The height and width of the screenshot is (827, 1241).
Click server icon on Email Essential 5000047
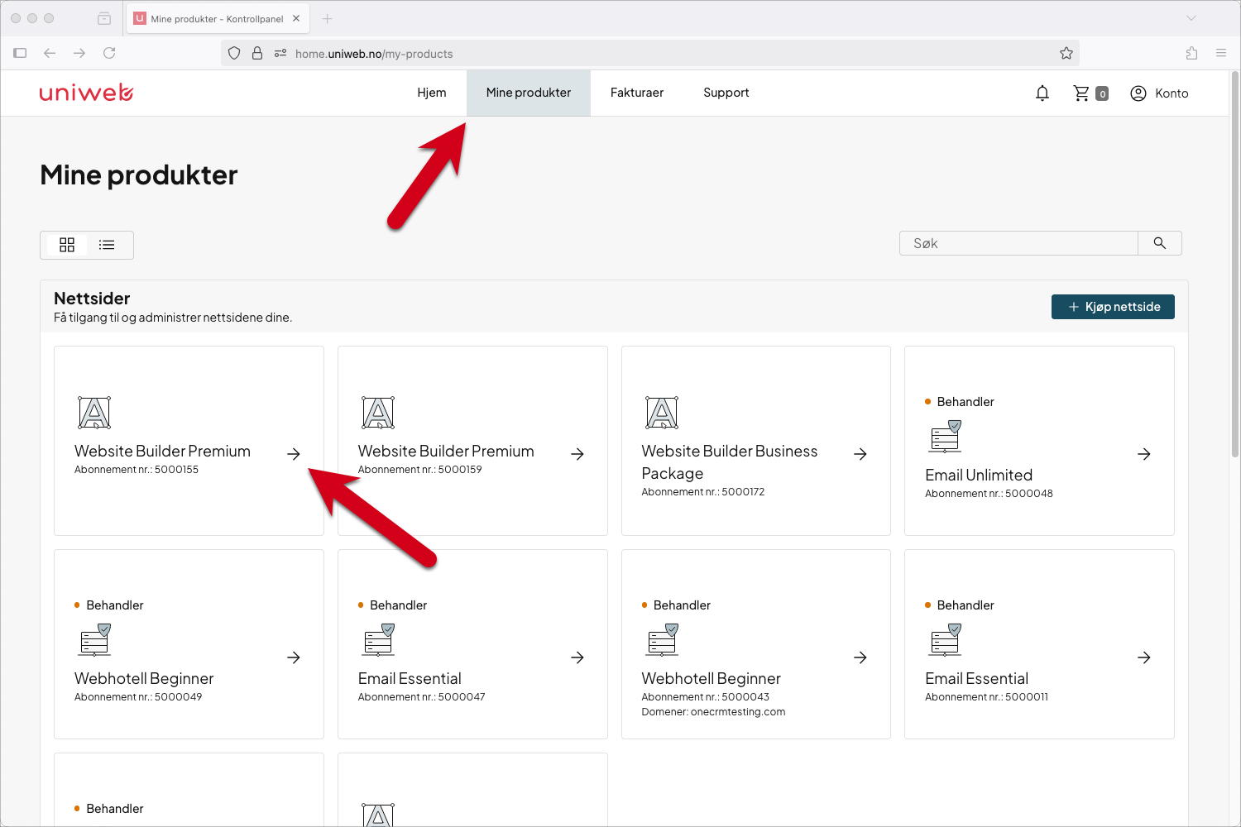click(378, 639)
